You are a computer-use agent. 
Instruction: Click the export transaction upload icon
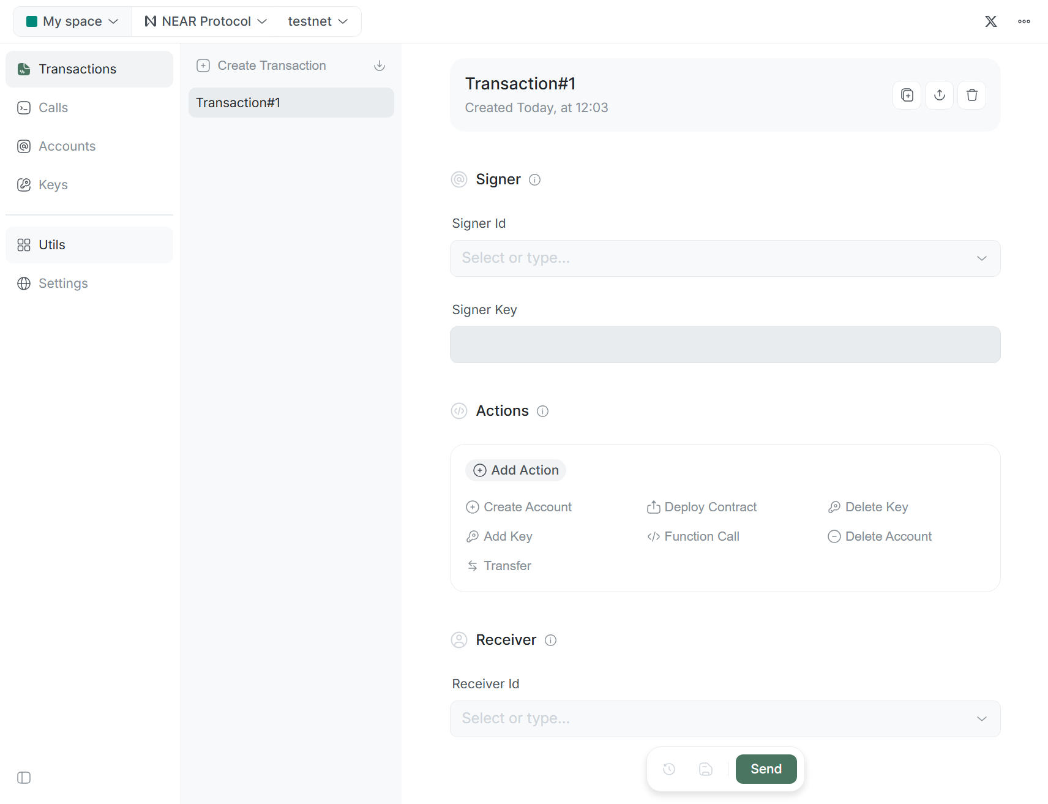pyautogui.click(x=939, y=95)
